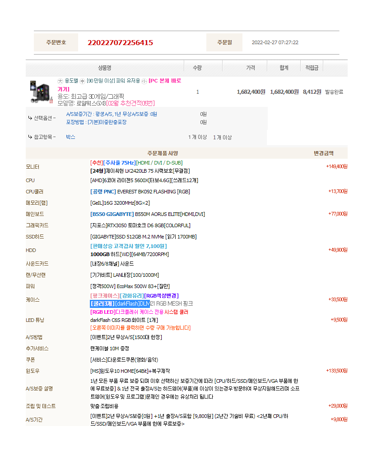This screenshot has height=454, width=377.
Task: Click the 상품명 column header
Action: (x=105, y=68)
